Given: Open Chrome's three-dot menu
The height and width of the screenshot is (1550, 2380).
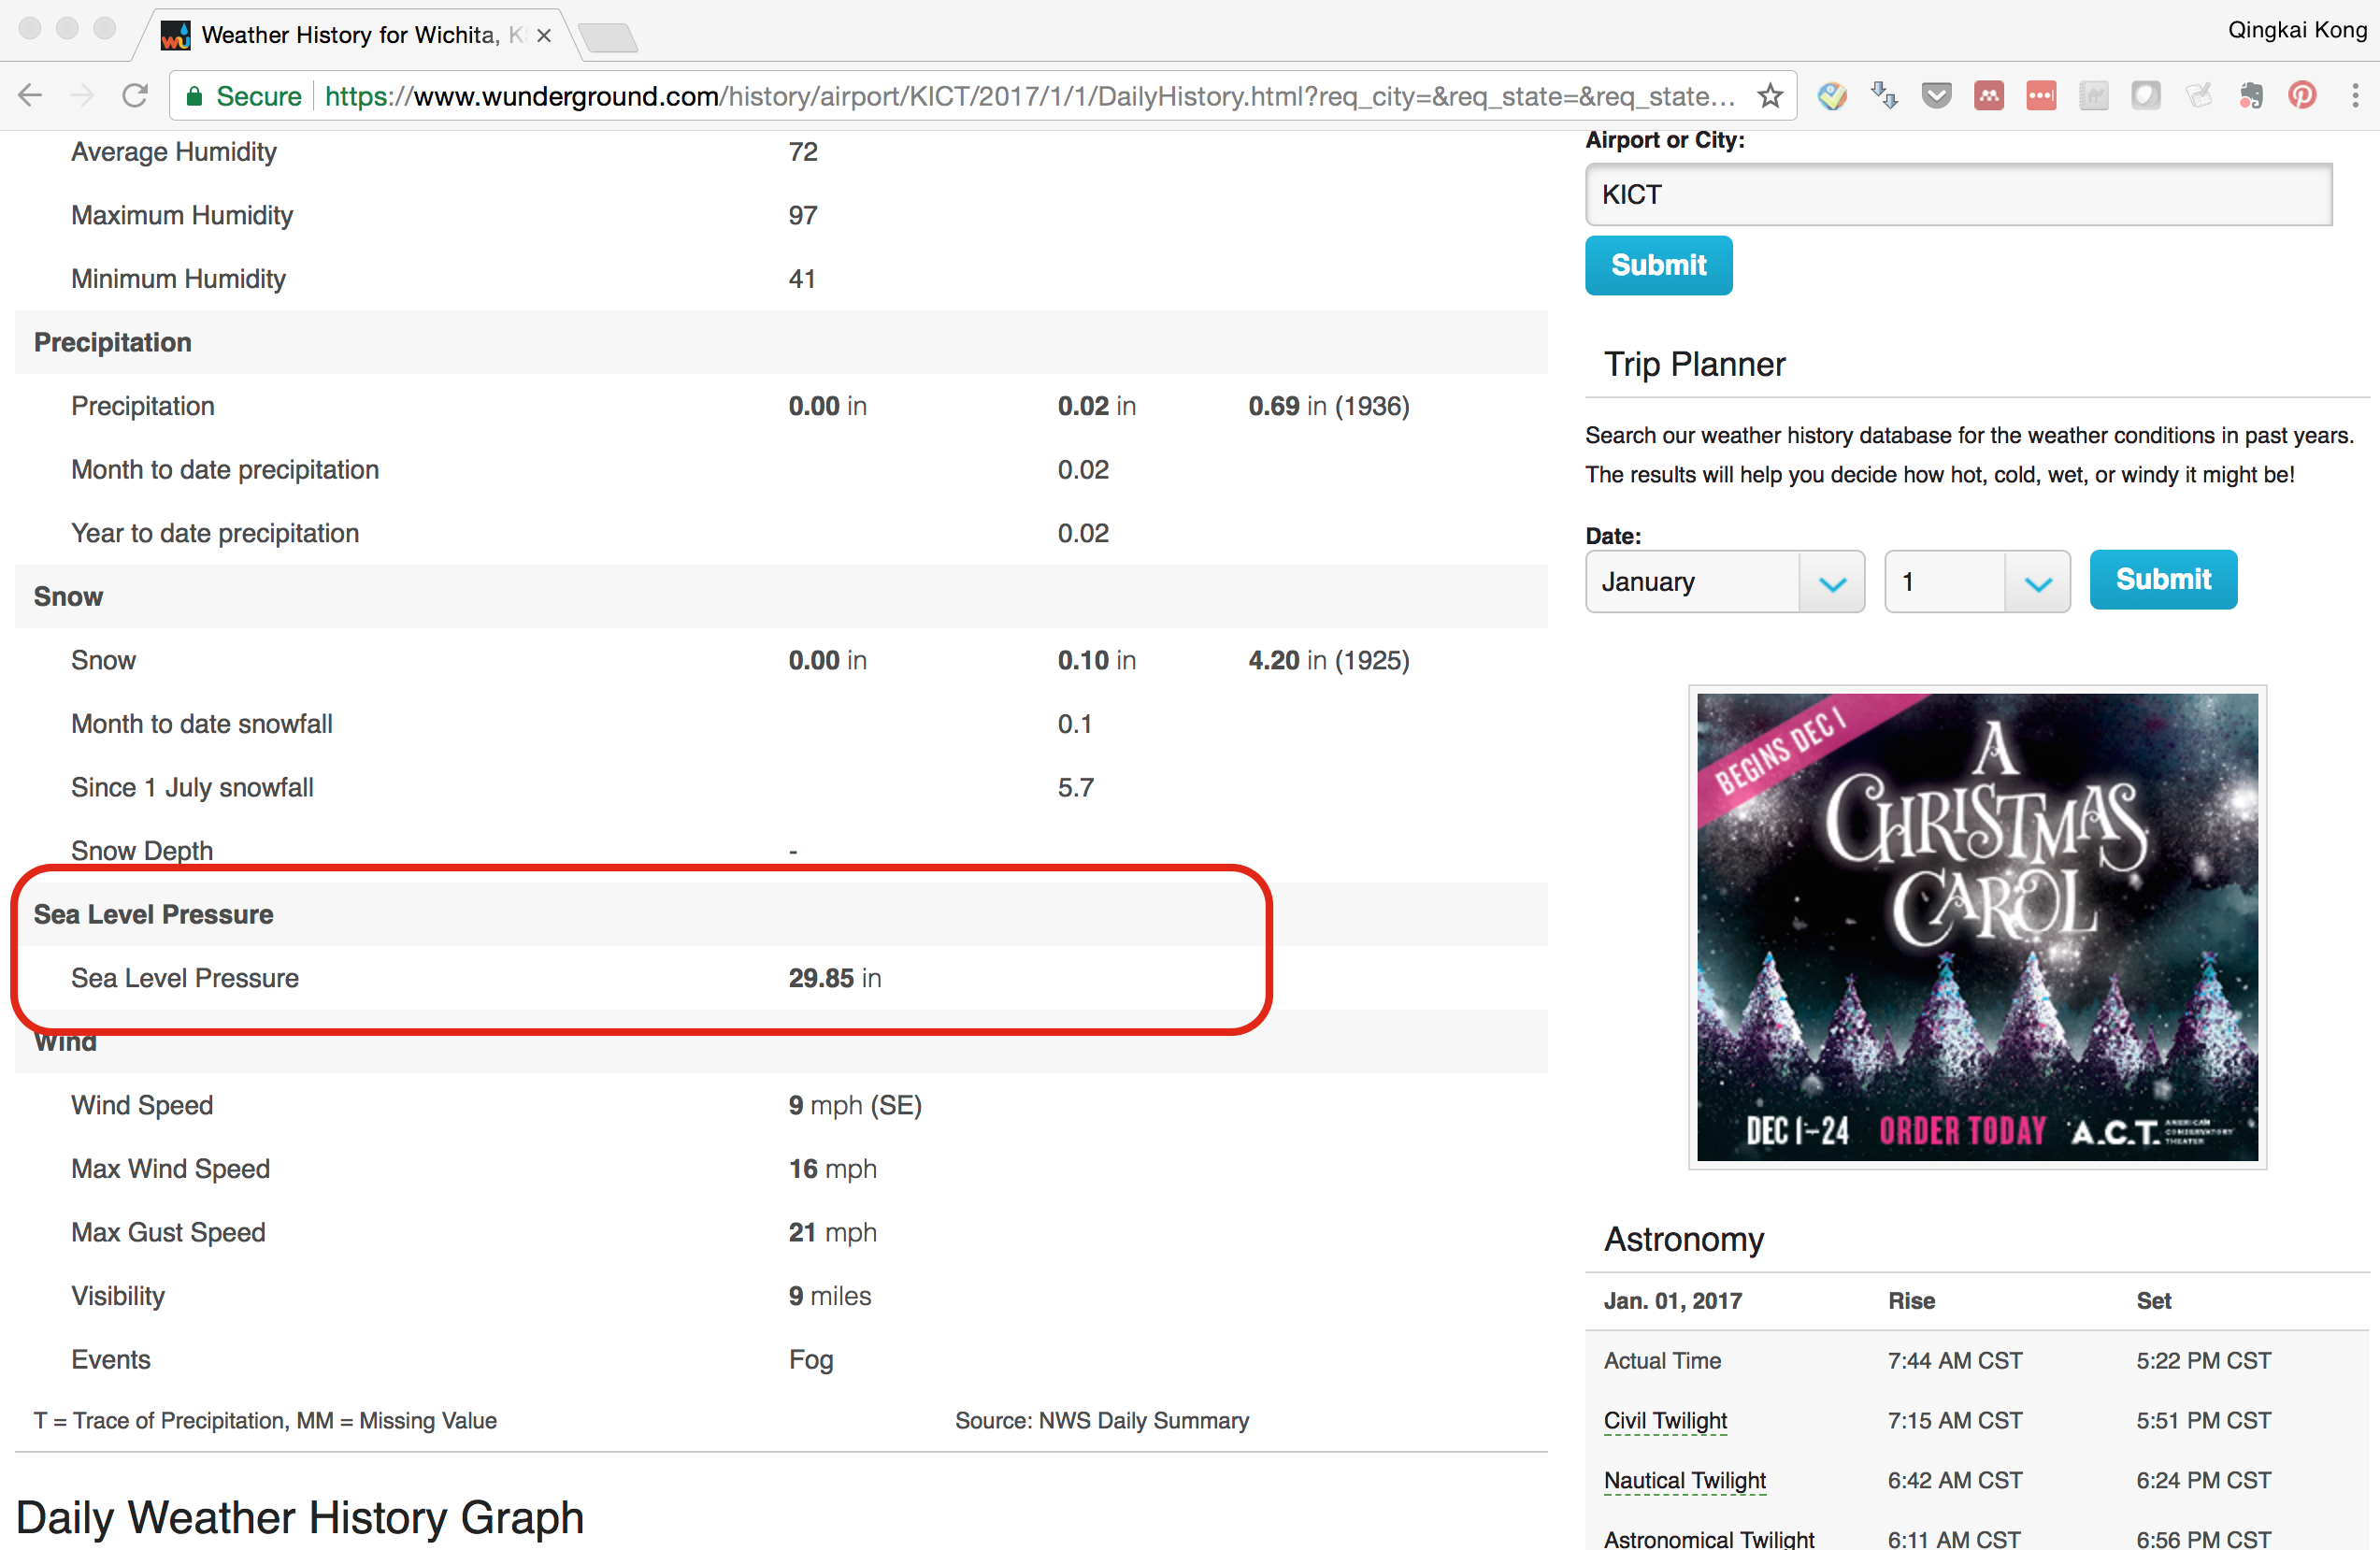Looking at the screenshot, I should coord(2355,96).
